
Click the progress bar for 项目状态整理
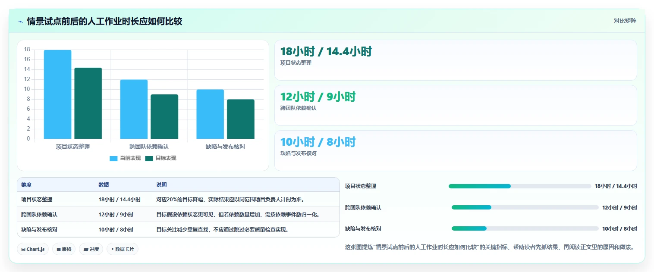click(x=520, y=186)
